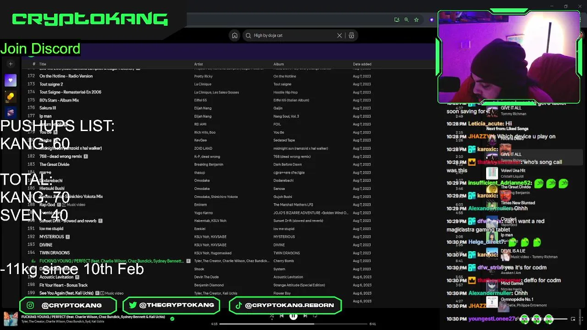Toggle shuffle in the player bar
Screen dimensions: 587x330
coord(271,315)
